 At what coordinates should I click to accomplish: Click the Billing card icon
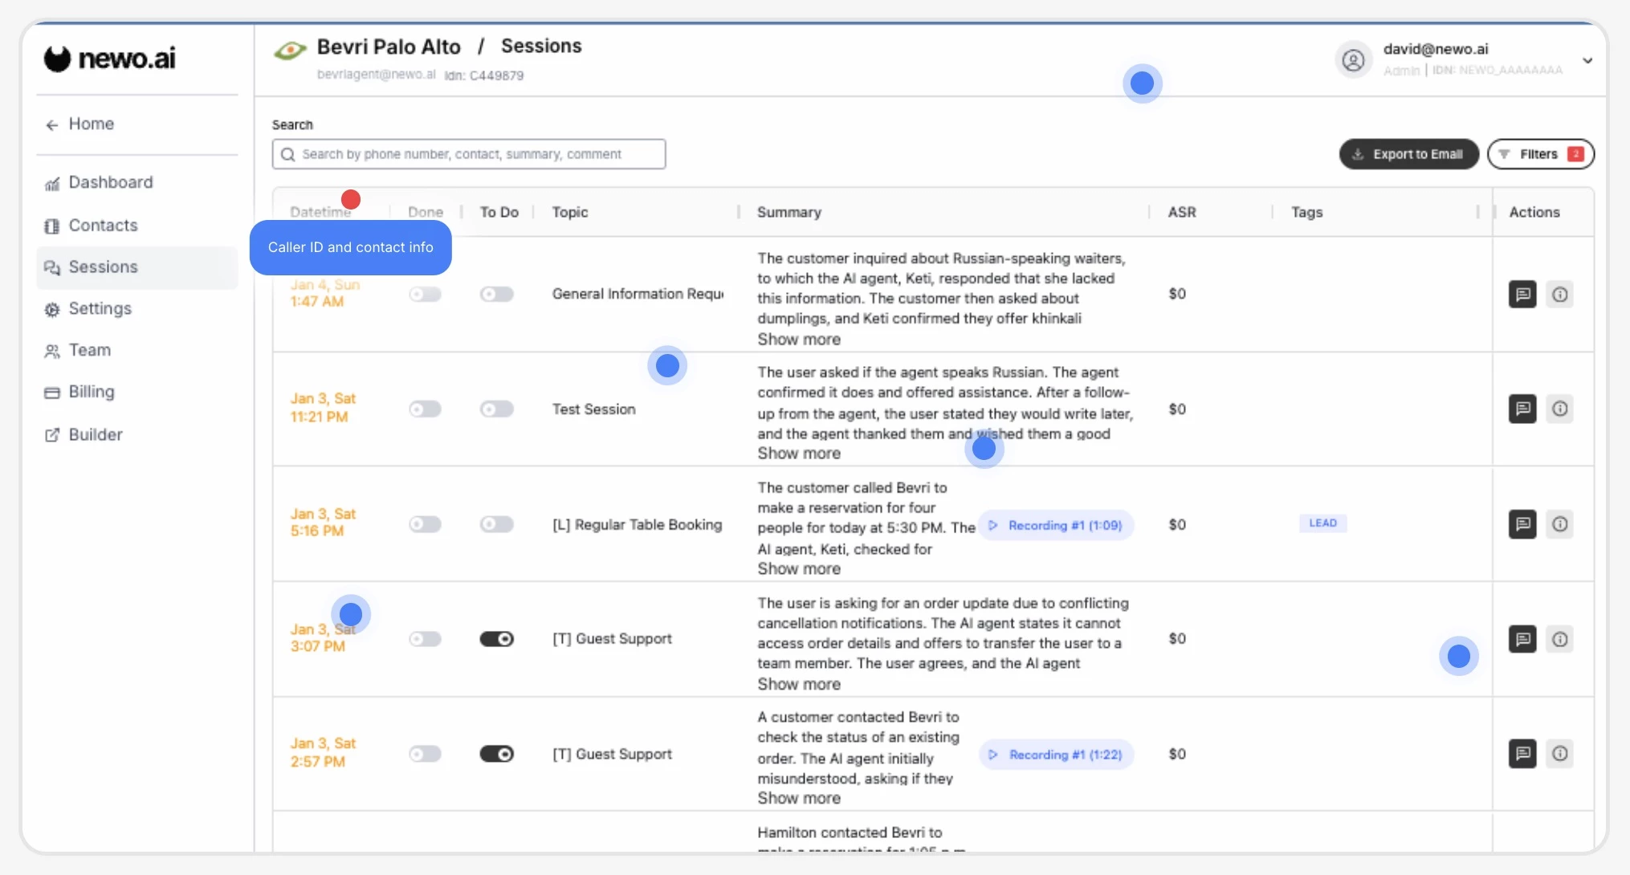click(52, 393)
